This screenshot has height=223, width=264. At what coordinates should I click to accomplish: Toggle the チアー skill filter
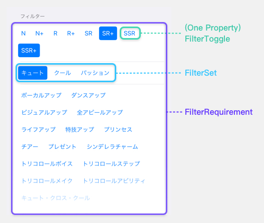[30, 147]
